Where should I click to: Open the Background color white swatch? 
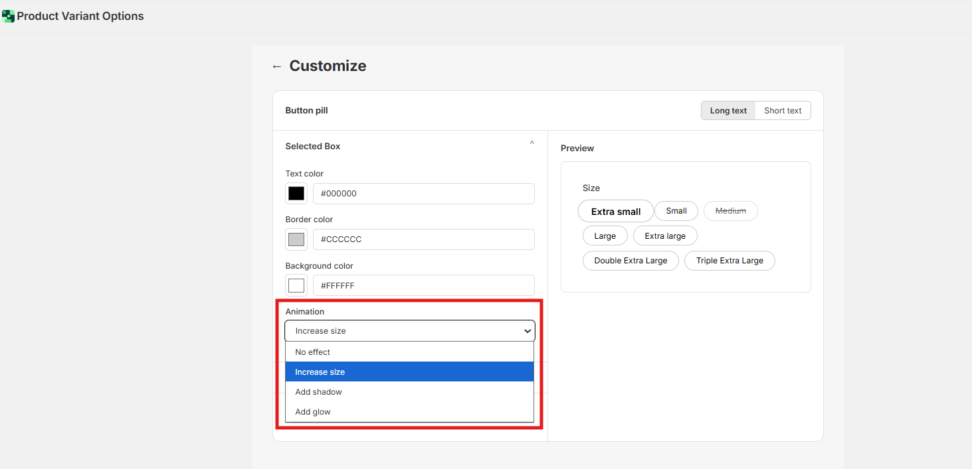[296, 286]
